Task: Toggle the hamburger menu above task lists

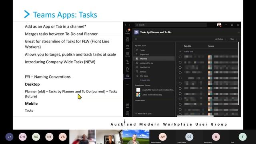Action: pyautogui.click(x=136, y=39)
